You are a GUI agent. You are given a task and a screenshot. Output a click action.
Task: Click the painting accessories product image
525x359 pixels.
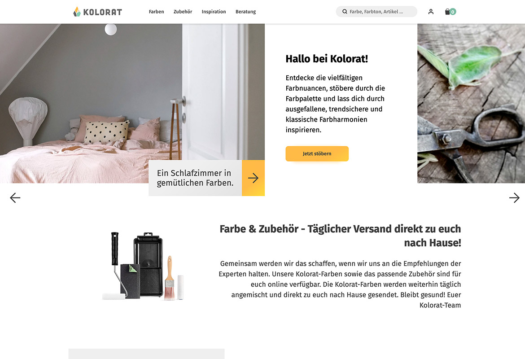(x=143, y=266)
